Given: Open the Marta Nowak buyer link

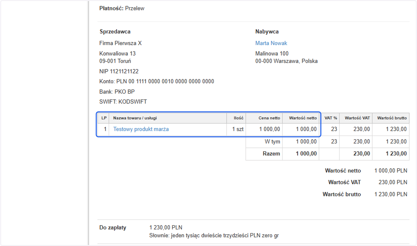Looking at the screenshot, I should point(271,43).
